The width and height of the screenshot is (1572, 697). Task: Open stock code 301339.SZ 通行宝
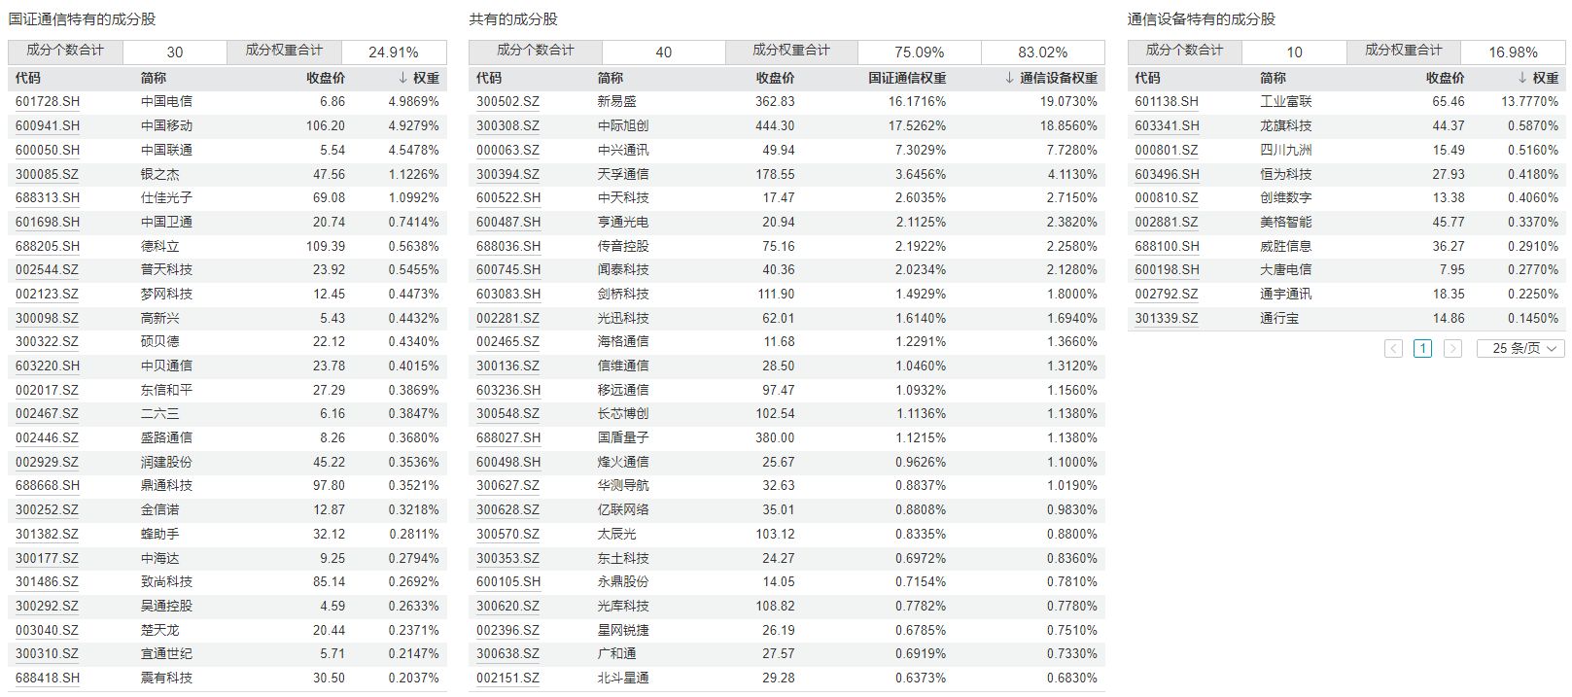1167,318
